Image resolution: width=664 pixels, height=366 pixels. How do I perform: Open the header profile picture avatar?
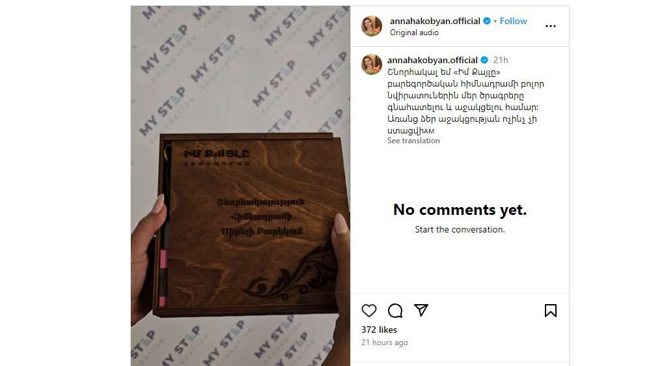point(371,26)
